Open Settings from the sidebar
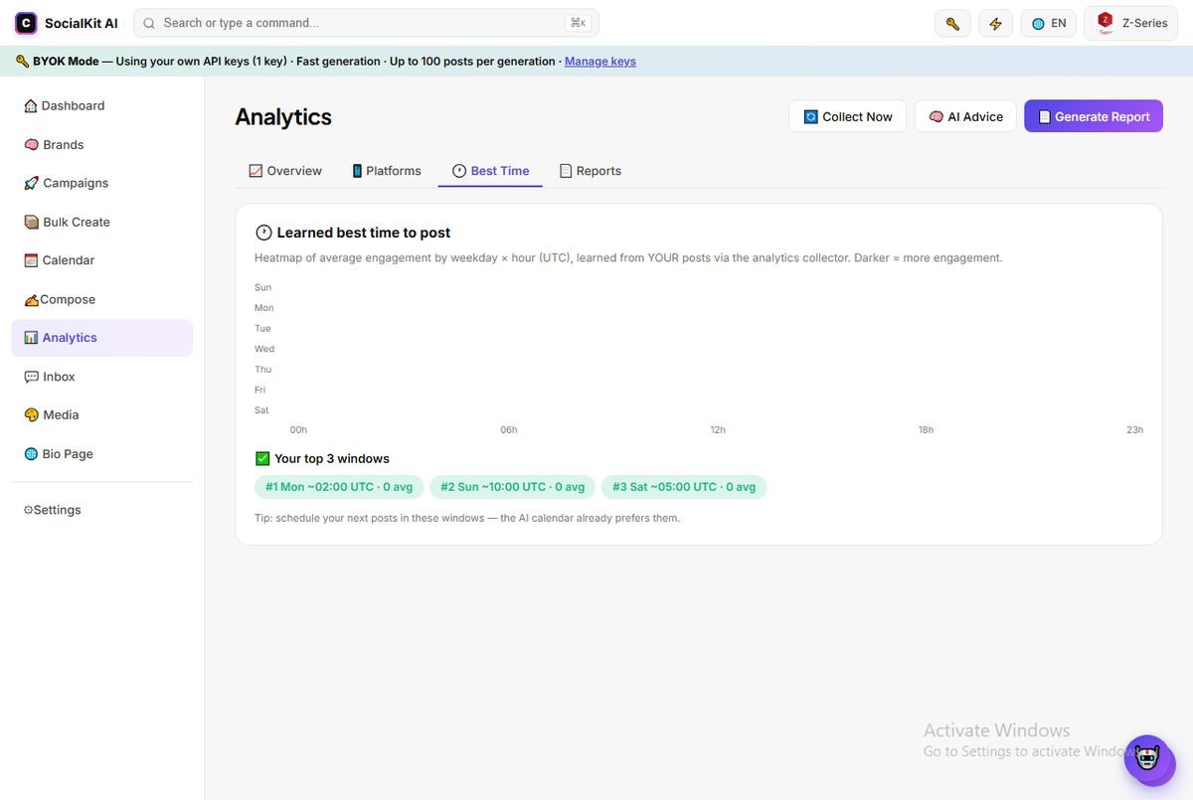The image size is (1193, 800). click(x=101, y=510)
